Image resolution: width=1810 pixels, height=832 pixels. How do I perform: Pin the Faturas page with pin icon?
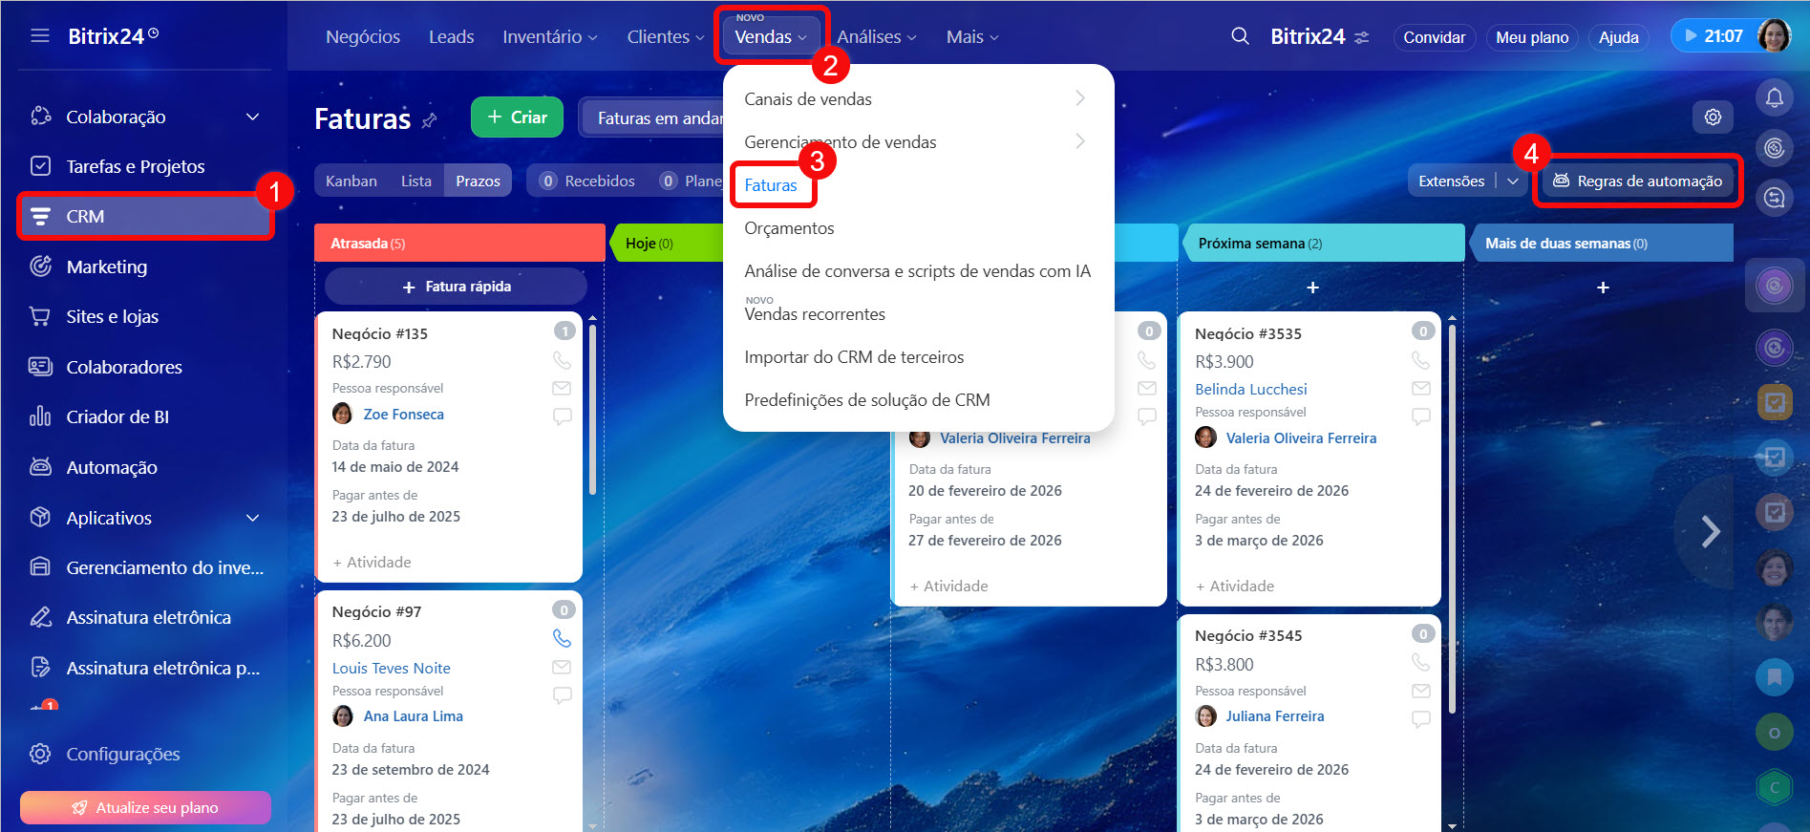(430, 120)
